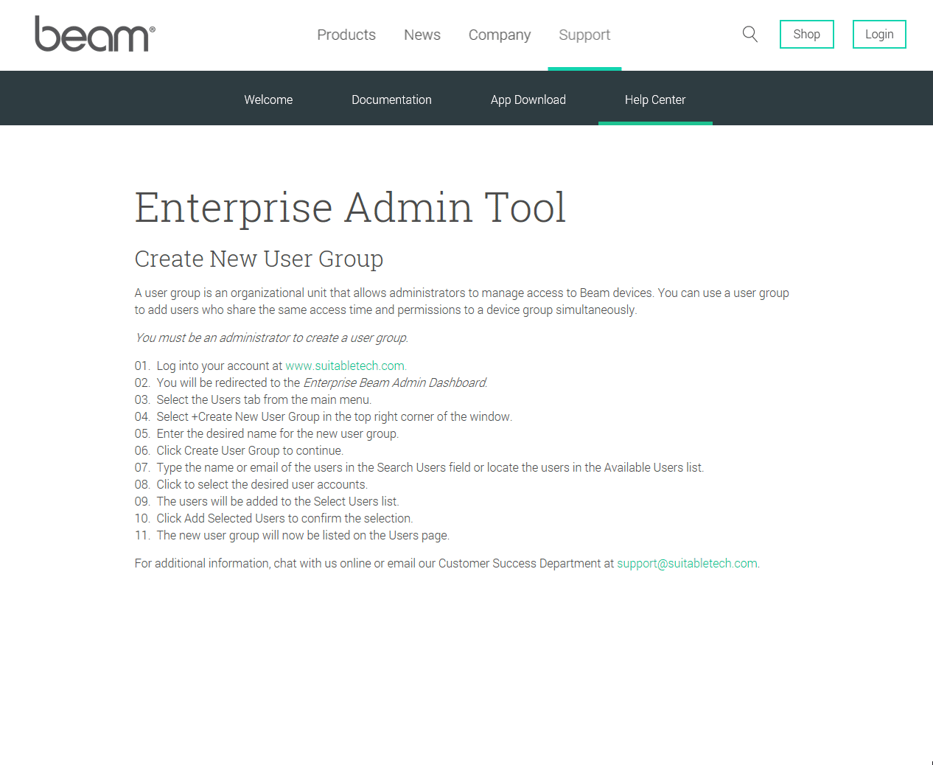The image size is (933, 765).
Task: Click the Login button
Action: point(879,34)
